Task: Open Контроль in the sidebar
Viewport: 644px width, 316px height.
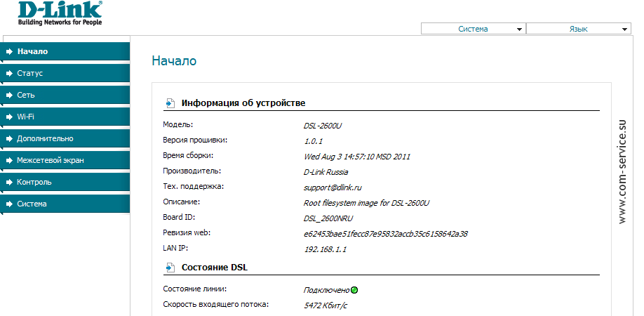Action: pos(65,183)
